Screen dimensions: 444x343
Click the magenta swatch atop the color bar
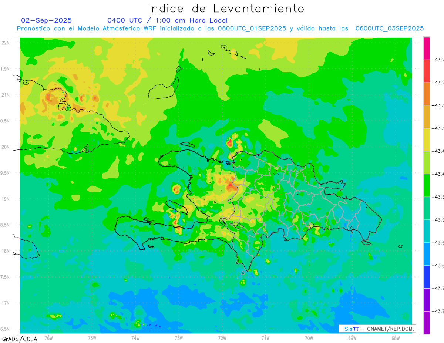tap(427, 48)
